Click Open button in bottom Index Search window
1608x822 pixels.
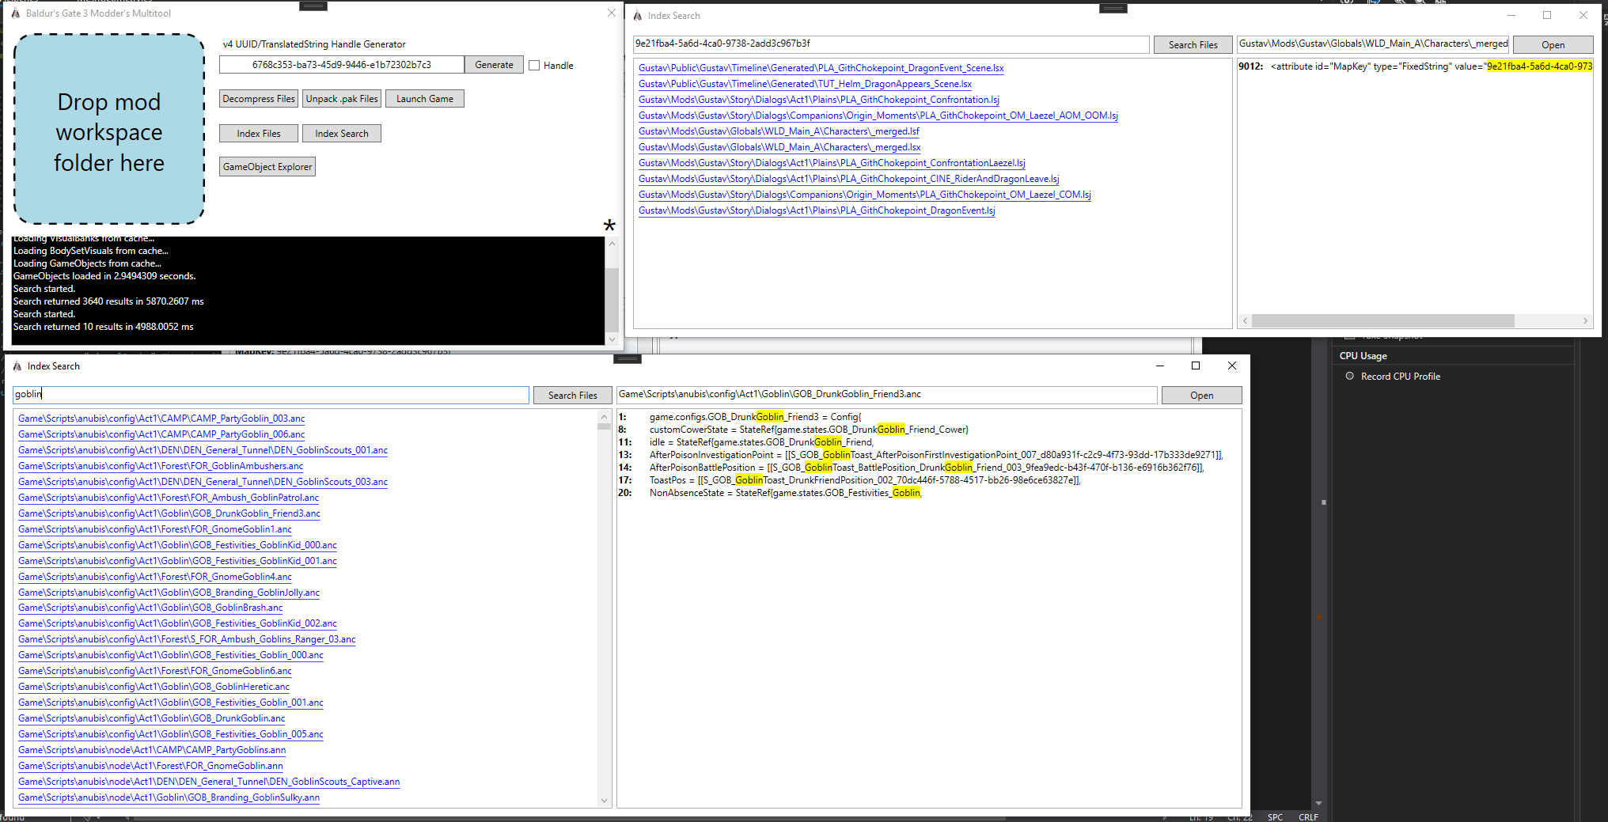pyautogui.click(x=1201, y=396)
